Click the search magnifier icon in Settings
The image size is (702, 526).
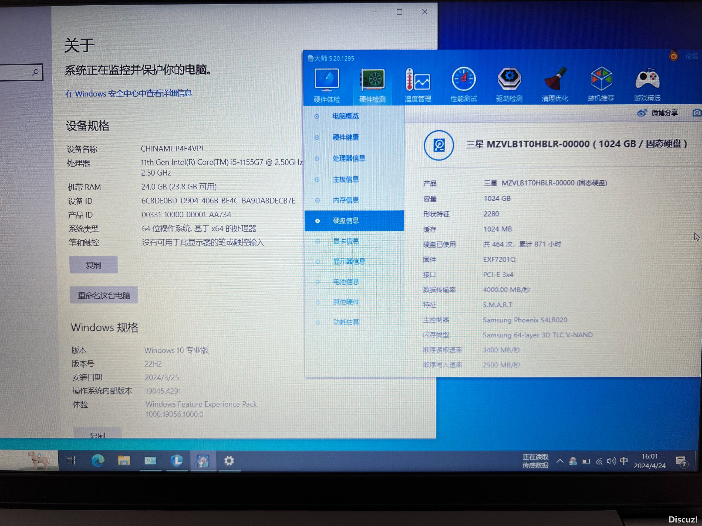click(x=36, y=72)
